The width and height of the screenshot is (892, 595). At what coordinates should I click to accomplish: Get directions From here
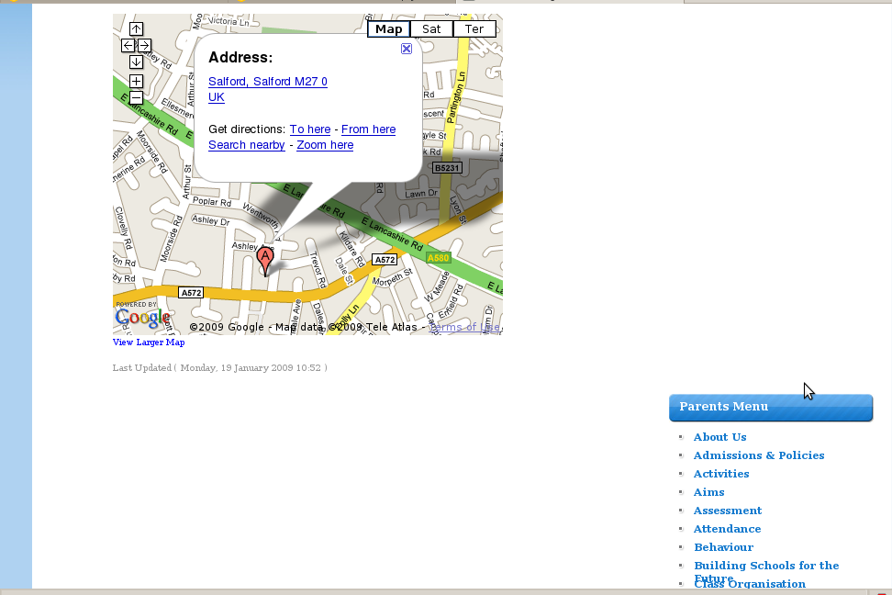369,129
